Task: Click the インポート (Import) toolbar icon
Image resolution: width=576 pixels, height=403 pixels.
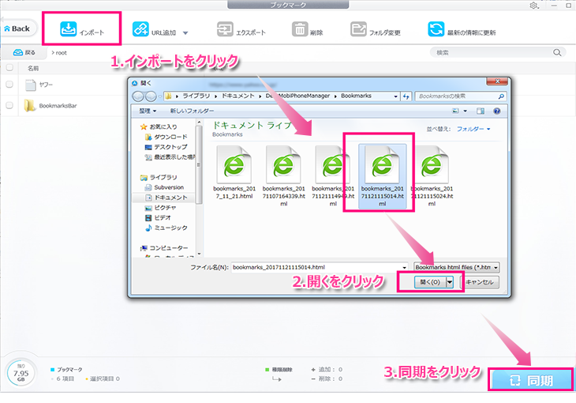Action: click(x=68, y=30)
